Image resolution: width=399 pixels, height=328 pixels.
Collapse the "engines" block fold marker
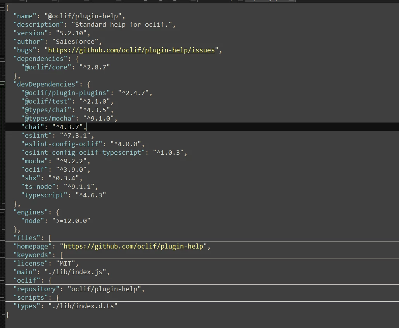2,212
